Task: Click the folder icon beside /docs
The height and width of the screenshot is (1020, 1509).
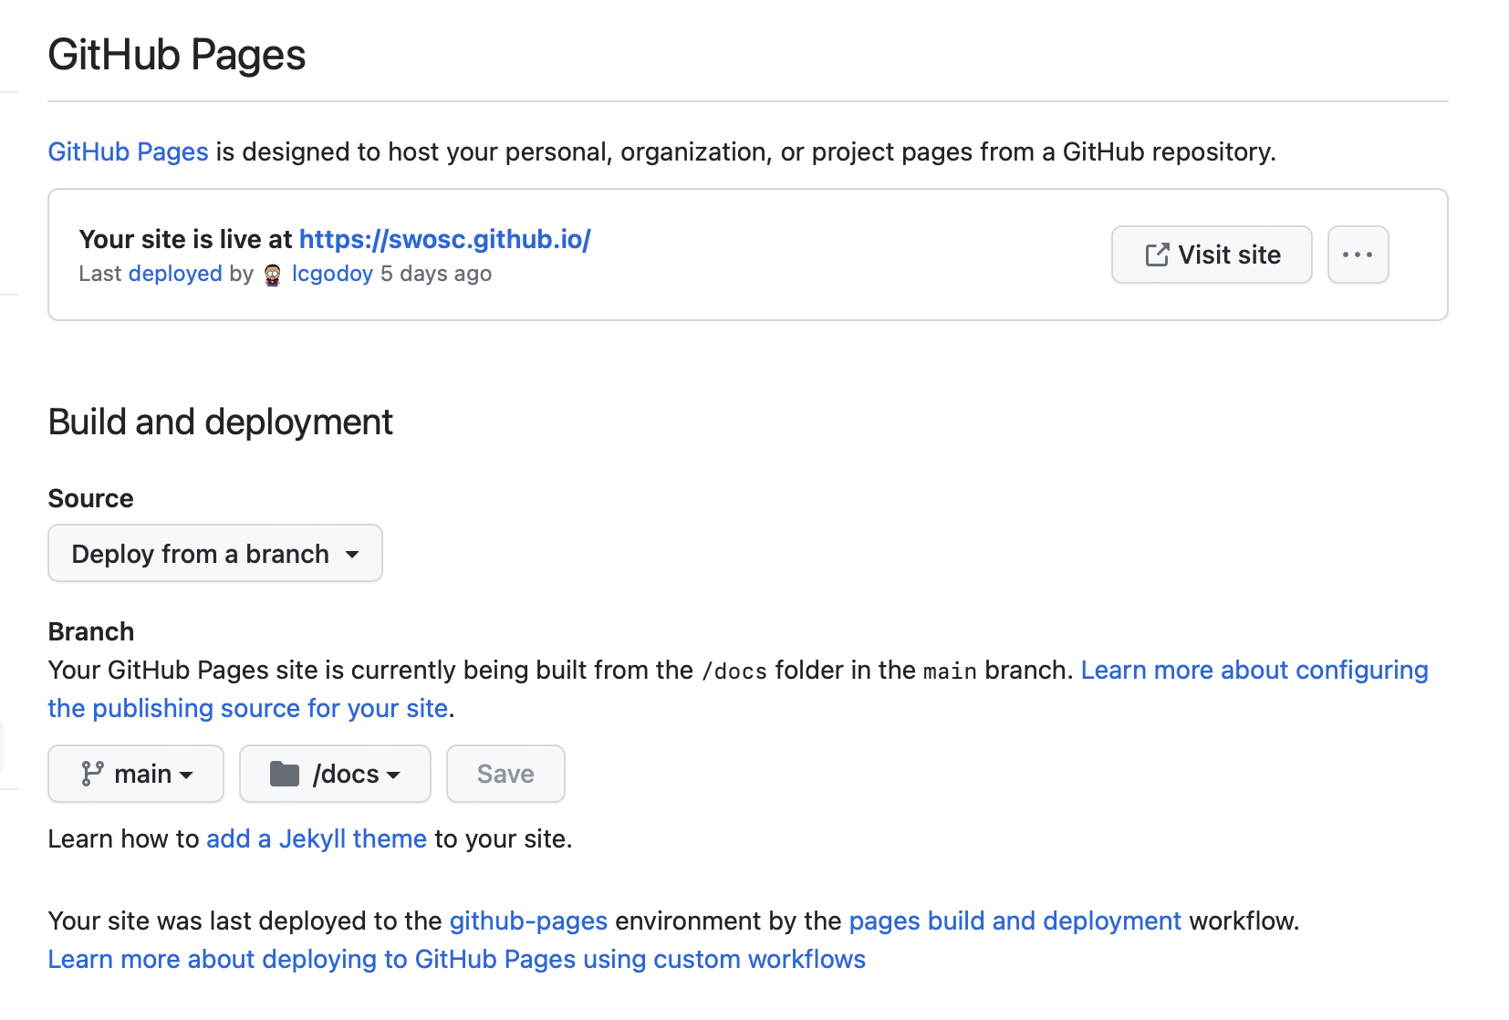Action: click(x=285, y=774)
